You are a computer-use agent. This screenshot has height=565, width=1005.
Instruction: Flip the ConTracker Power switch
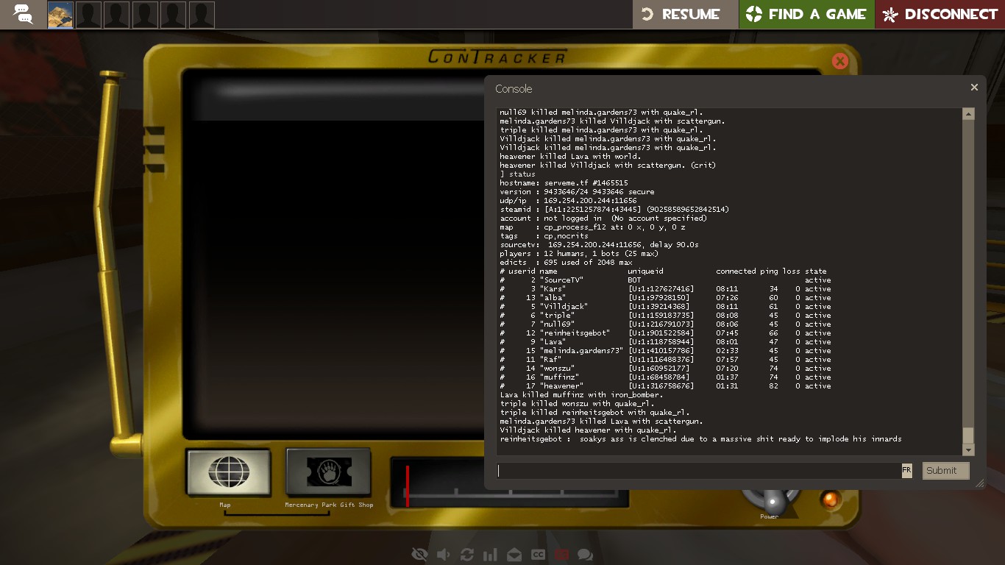[771, 502]
